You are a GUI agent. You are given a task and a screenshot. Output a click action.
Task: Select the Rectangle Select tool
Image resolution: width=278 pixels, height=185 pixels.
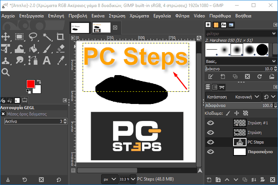19,37
